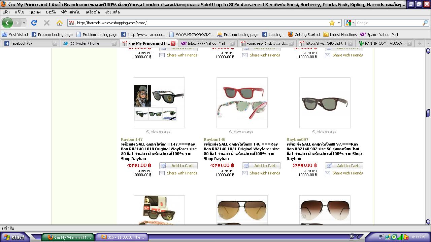Open a new tab with the plus button

pyautogui.click(x=420, y=43)
